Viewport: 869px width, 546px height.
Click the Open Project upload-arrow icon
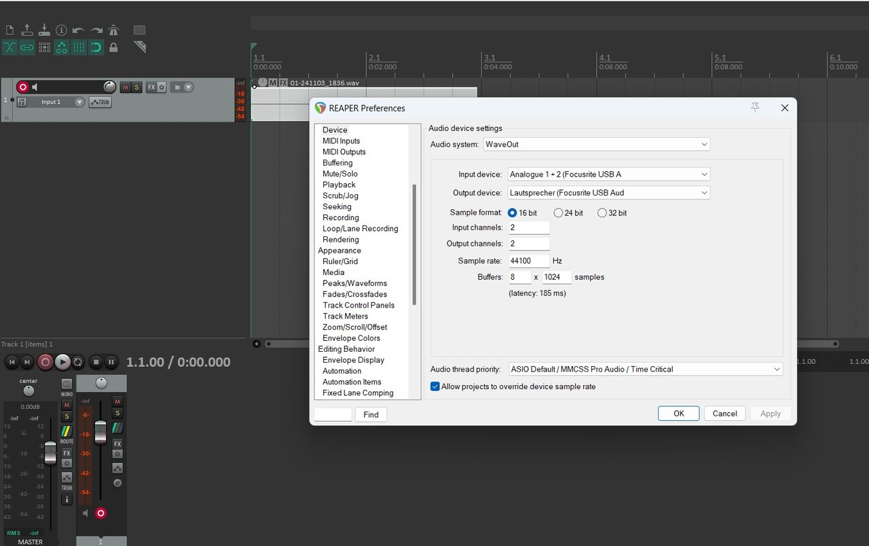click(27, 30)
